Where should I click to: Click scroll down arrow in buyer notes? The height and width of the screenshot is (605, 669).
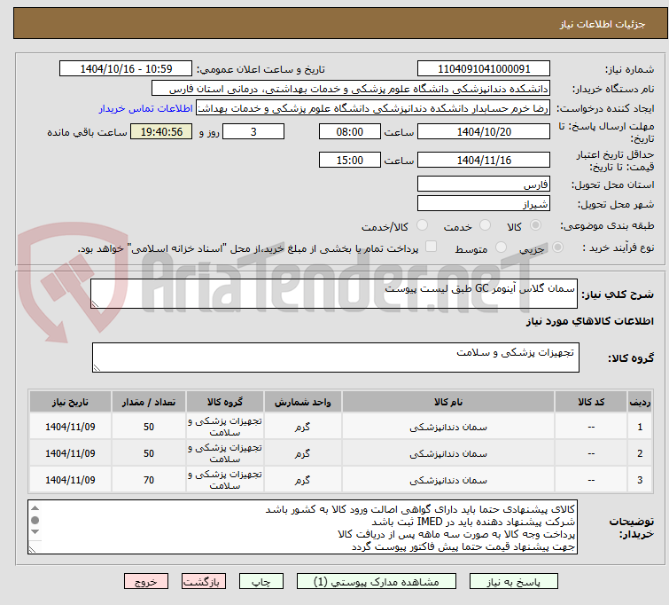point(35,532)
